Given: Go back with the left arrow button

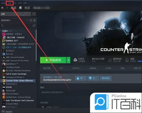Looking at the screenshot, I should (3, 8).
